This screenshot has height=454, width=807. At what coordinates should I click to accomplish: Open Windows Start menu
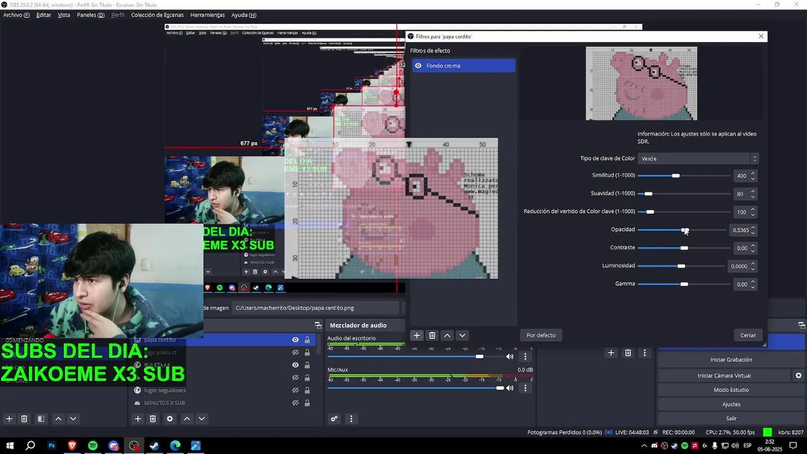pos(10,446)
